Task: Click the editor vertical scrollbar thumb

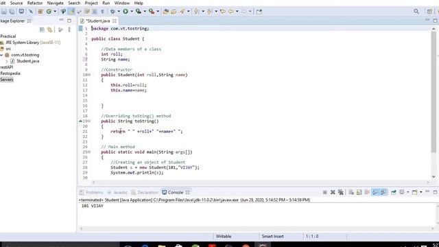Action: 434,92
